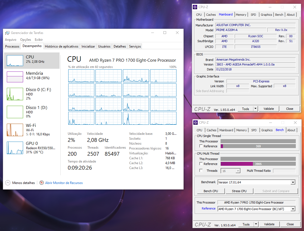Open Memory tab in Mainboard CPU-Z window
This screenshot has width=304, height=231.
[241, 15]
